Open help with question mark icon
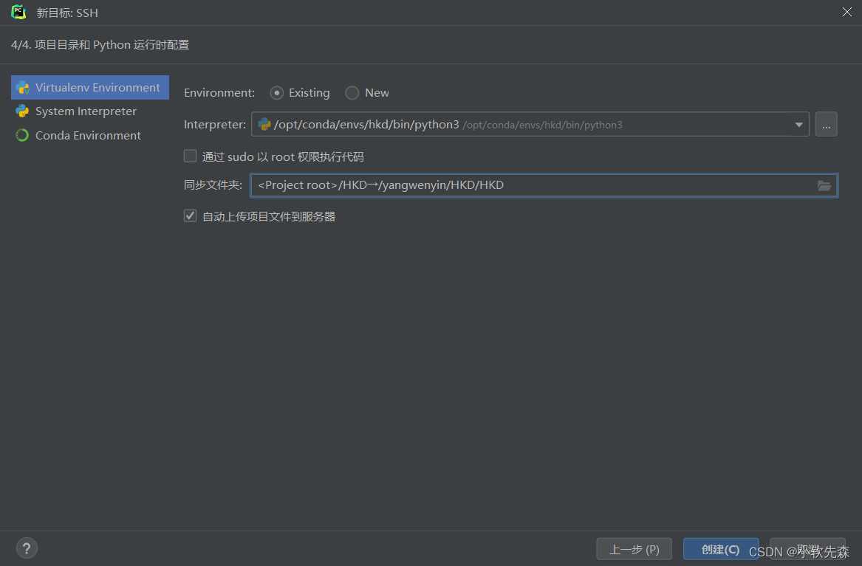The image size is (862, 566). (27, 548)
